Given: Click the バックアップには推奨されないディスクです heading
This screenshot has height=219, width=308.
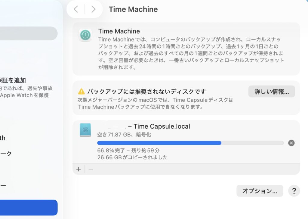Looking at the screenshot, I should (146, 92).
